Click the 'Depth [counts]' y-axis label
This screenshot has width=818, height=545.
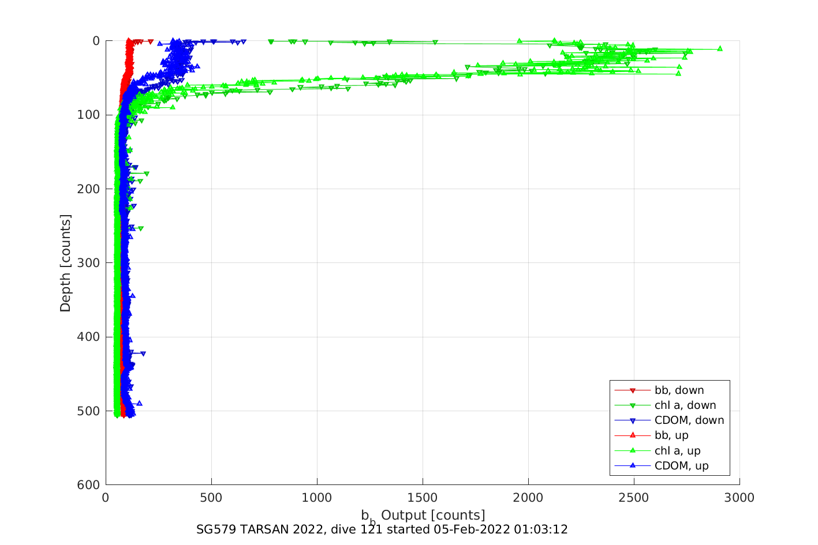click(x=65, y=263)
